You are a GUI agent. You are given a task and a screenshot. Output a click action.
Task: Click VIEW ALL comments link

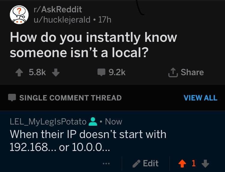pos(200,98)
